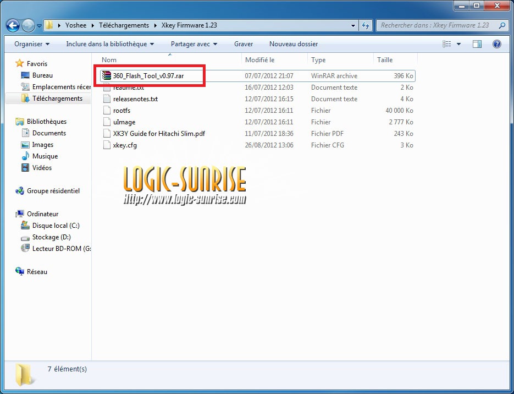Open the view options dropdown arrow
This screenshot has width=514, height=394.
[458, 44]
